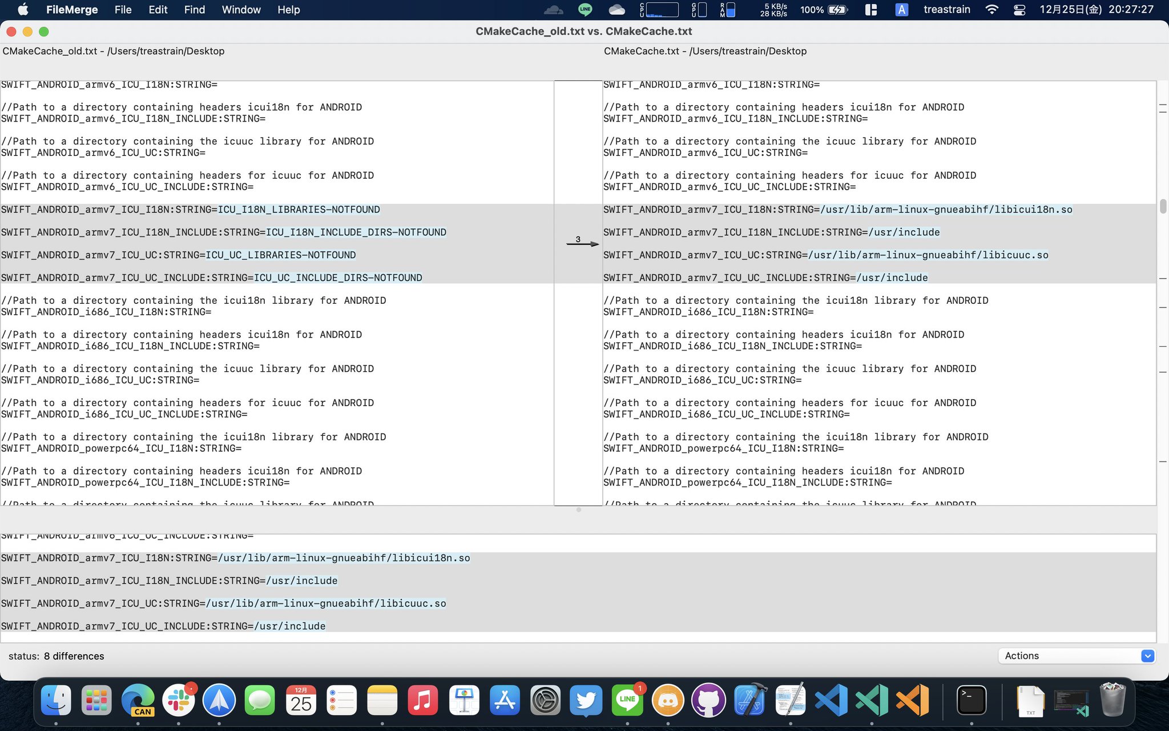Open the Find menu
Screen dimensions: 1169x731
(x=194, y=10)
